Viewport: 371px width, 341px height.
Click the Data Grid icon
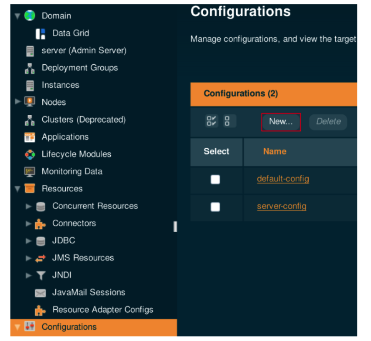pos(41,33)
